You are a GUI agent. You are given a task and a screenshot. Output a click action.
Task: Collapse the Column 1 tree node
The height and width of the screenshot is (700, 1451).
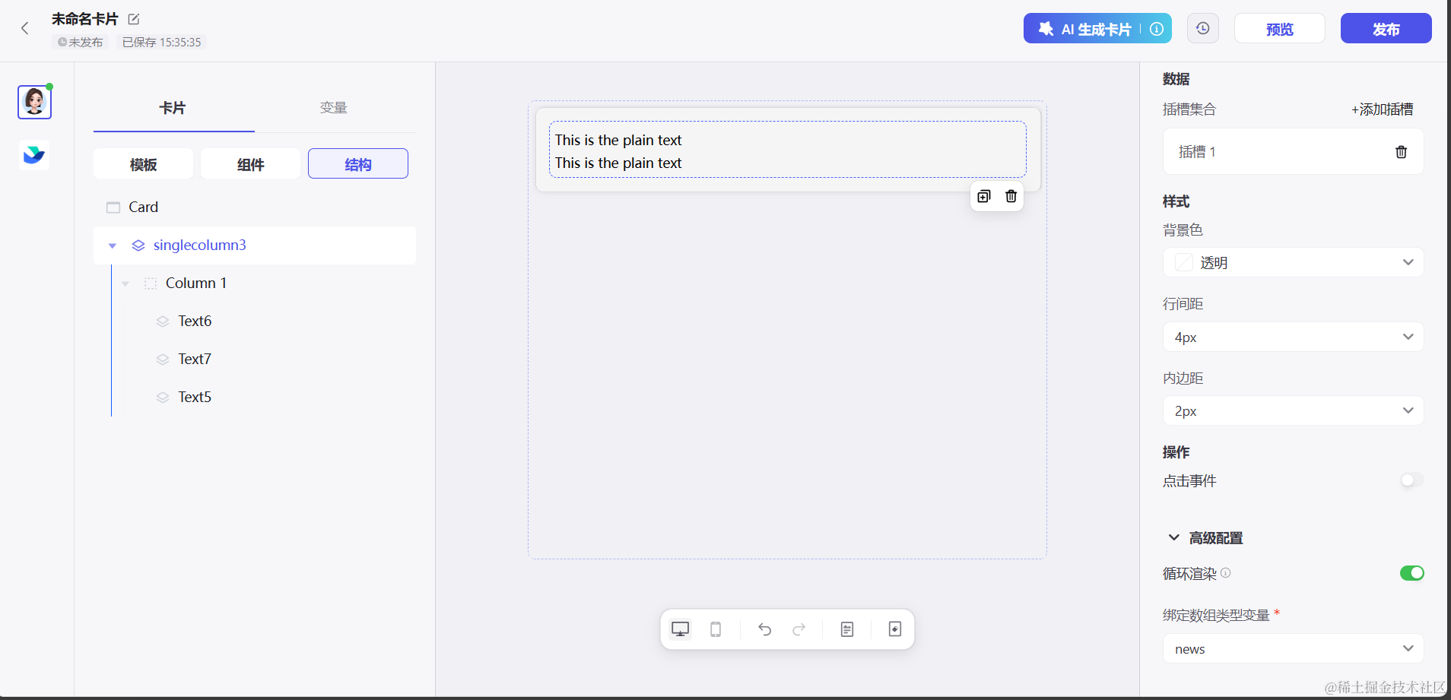[x=125, y=283]
